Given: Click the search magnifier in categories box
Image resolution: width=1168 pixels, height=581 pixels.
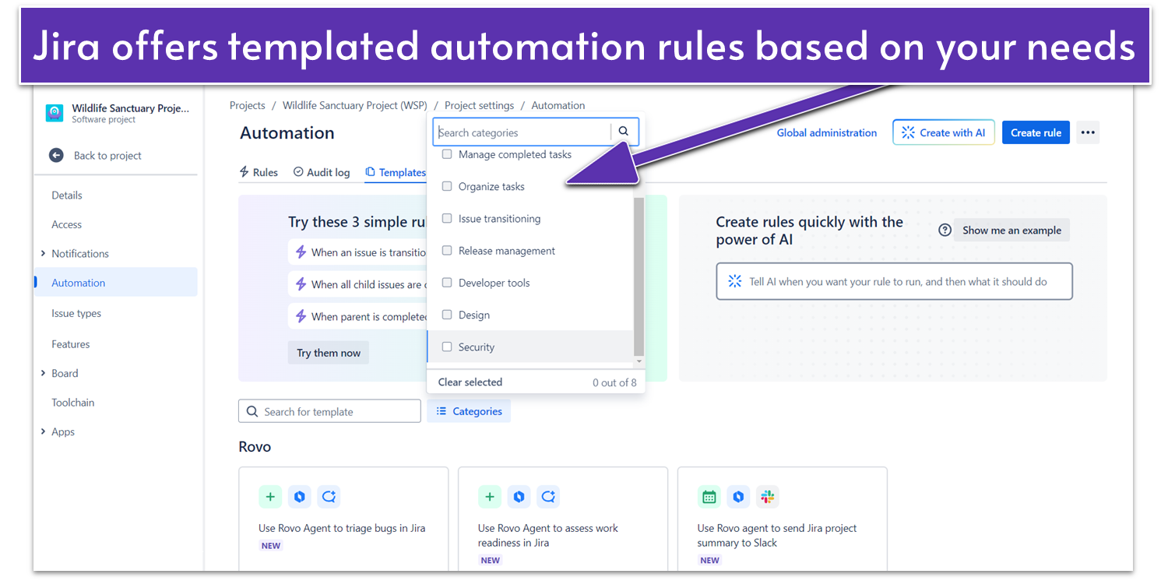Looking at the screenshot, I should click(x=623, y=132).
